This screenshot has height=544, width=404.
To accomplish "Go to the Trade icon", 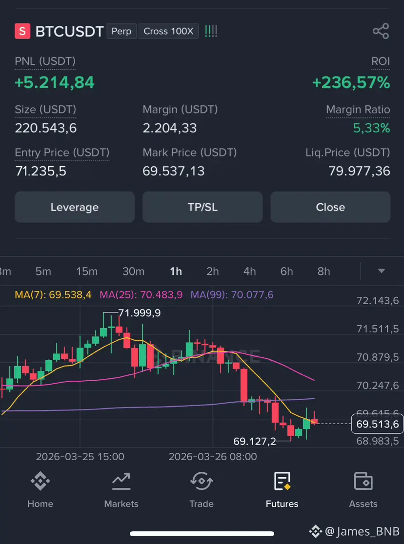I will (202, 482).
